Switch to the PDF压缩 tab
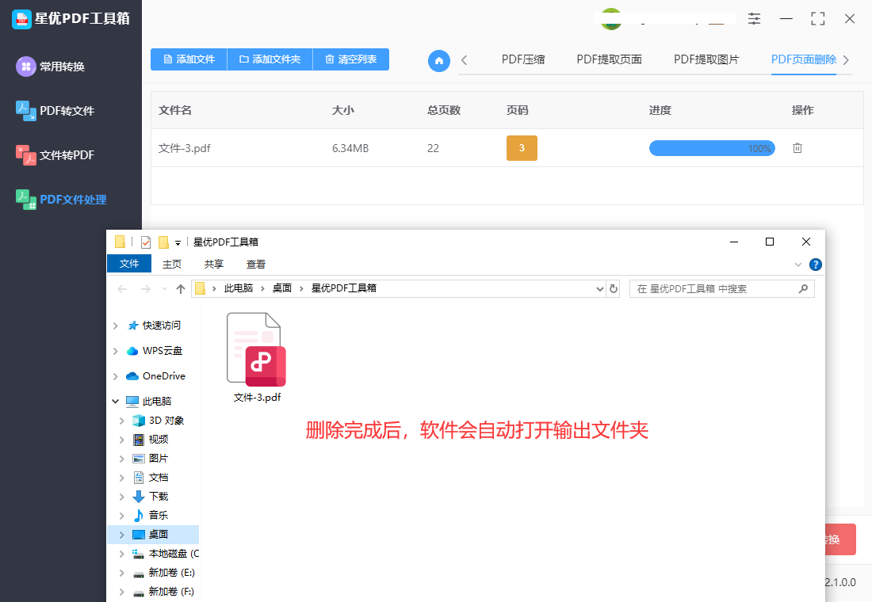872x602 pixels. click(x=522, y=59)
